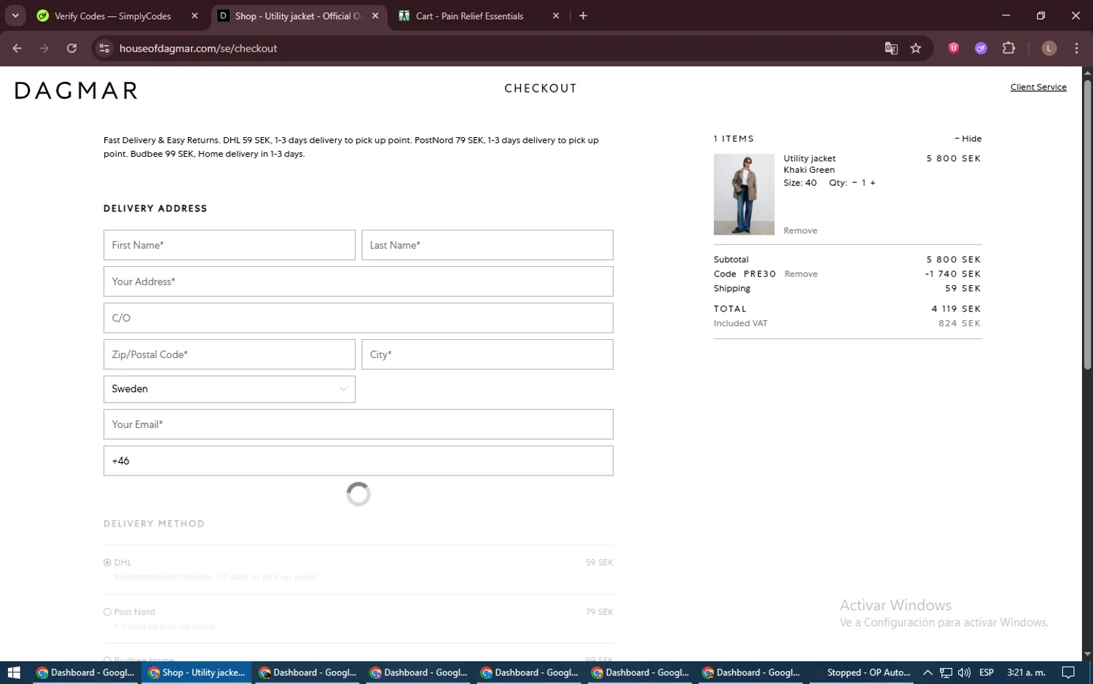Viewport: 1093px width, 684px height.
Task: Close the Verify Codes tab
Action: coord(195,15)
